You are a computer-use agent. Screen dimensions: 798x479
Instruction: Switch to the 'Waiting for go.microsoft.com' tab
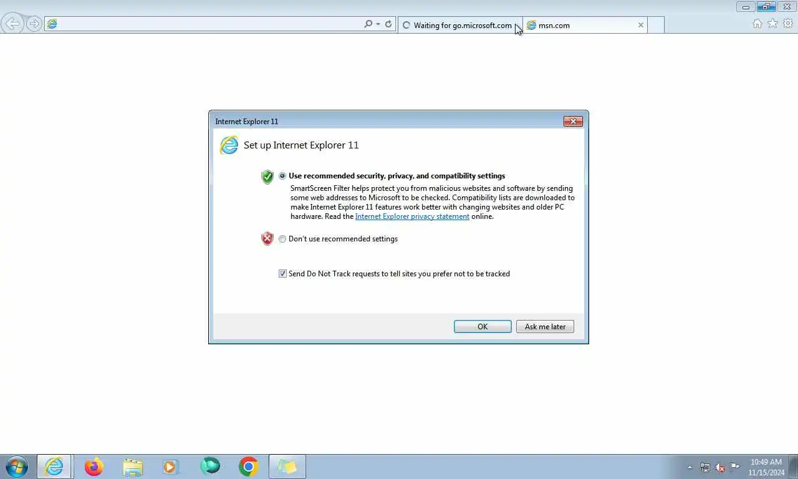(460, 25)
